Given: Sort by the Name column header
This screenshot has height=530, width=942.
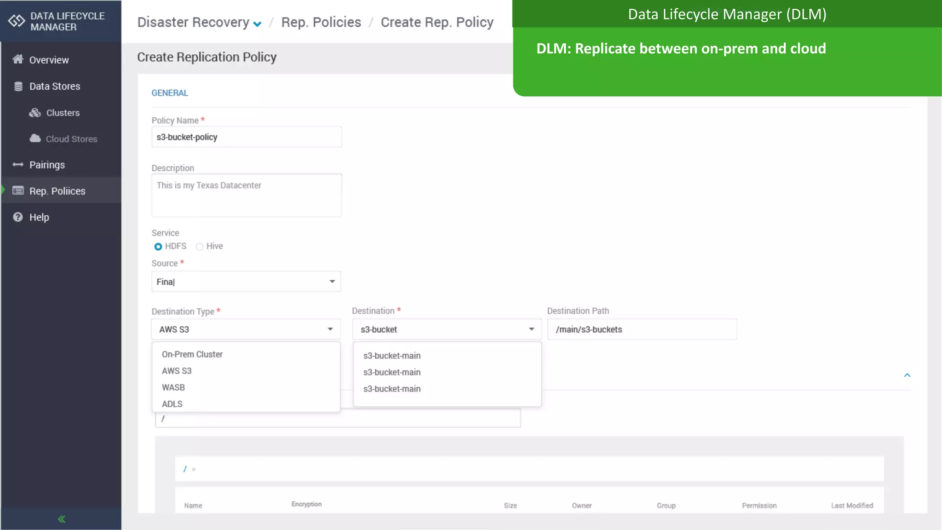Looking at the screenshot, I should point(193,506).
